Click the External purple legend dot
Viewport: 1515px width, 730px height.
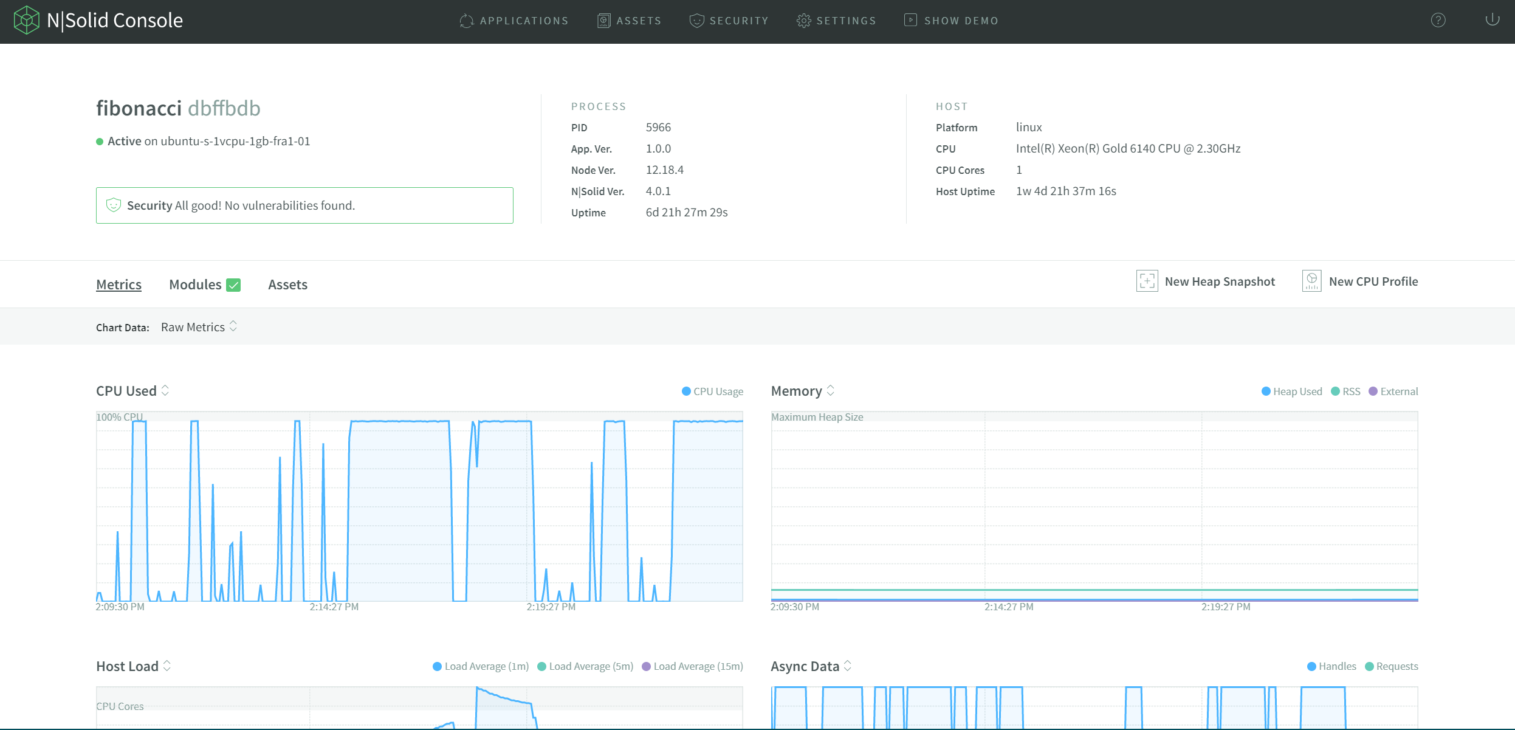click(x=1373, y=391)
